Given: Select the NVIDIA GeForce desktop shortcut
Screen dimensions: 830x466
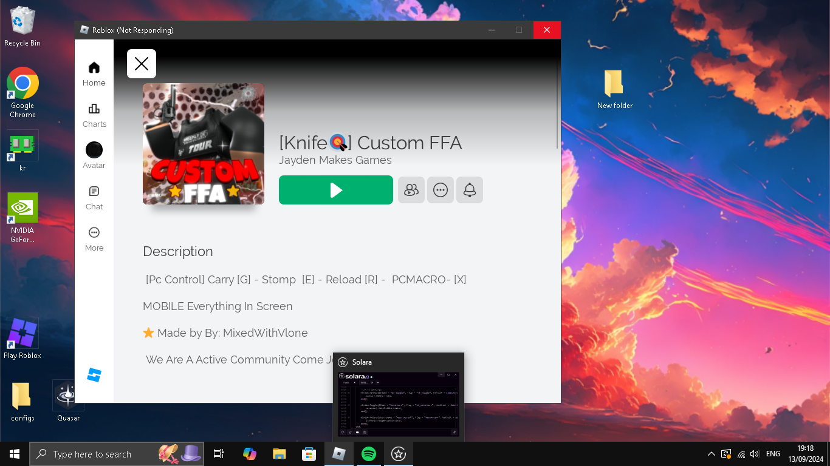Looking at the screenshot, I should [22, 218].
